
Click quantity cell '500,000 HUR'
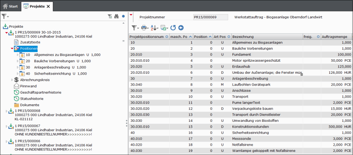click(337, 127)
